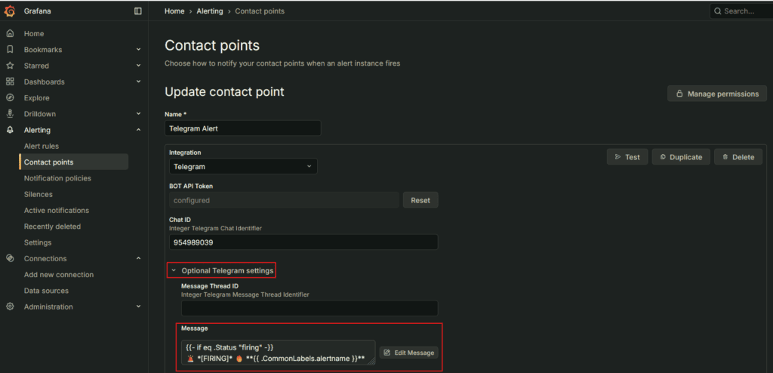Viewport: 773px width, 373px height.
Task: Collapse the Alerting menu chevron
Action: pos(139,131)
